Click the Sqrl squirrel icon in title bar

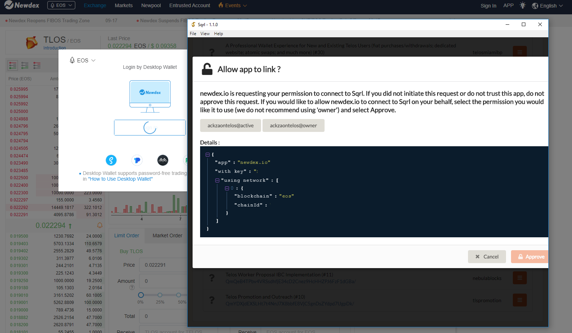pos(194,24)
